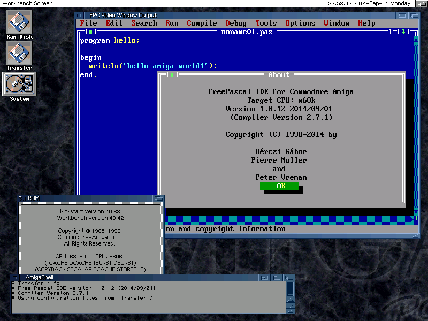Click the FPC Video Window size gadget
428x321 pixels.
coord(416,235)
